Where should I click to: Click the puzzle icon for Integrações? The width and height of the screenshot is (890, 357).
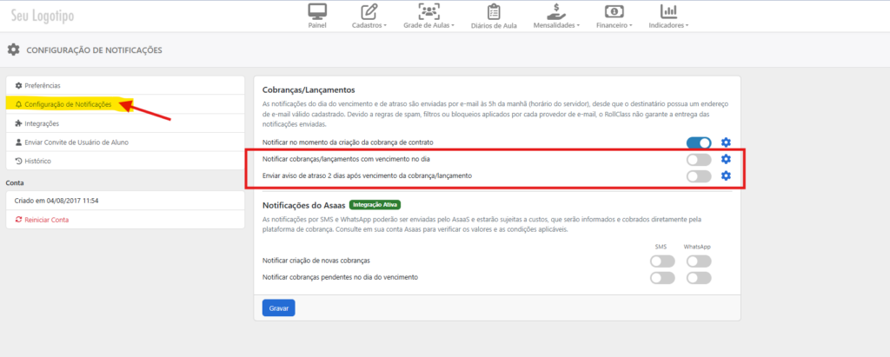click(19, 123)
